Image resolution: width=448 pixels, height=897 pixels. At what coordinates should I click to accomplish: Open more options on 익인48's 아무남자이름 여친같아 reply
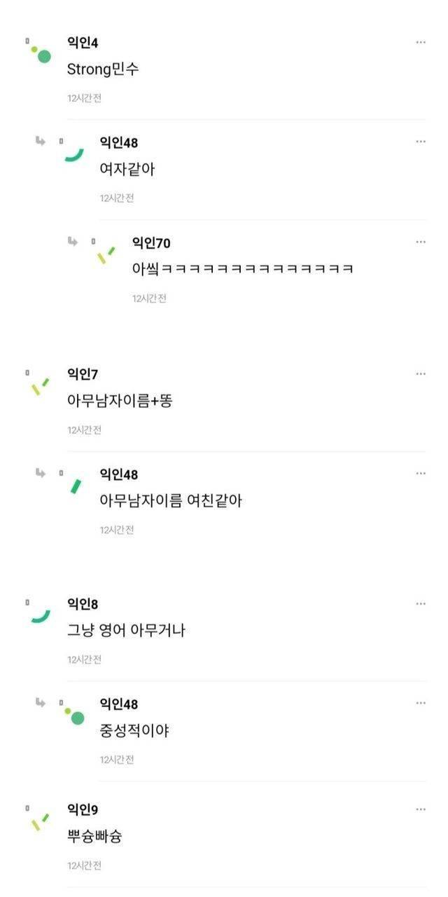click(421, 474)
